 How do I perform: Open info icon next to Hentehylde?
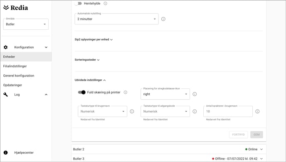tap(106, 3)
